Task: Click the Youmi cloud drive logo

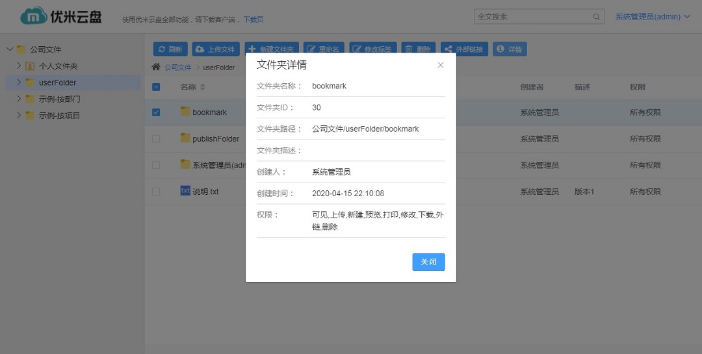Action: pyautogui.click(x=61, y=16)
